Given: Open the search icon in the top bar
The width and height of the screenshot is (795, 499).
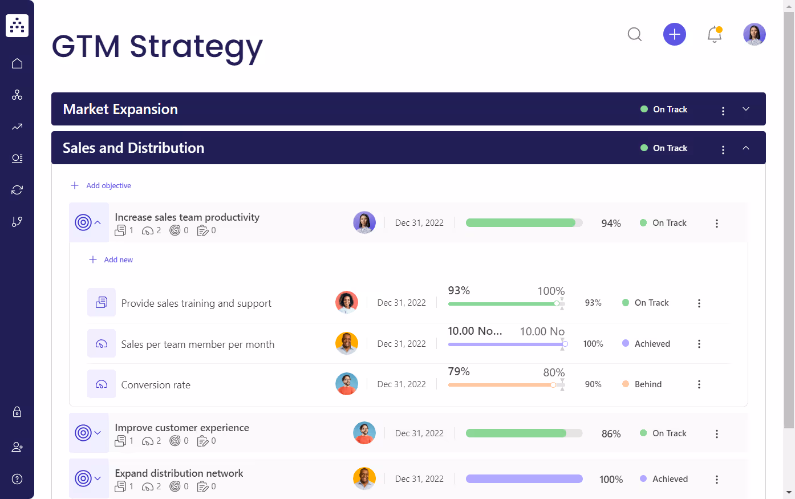Looking at the screenshot, I should (635, 34).
